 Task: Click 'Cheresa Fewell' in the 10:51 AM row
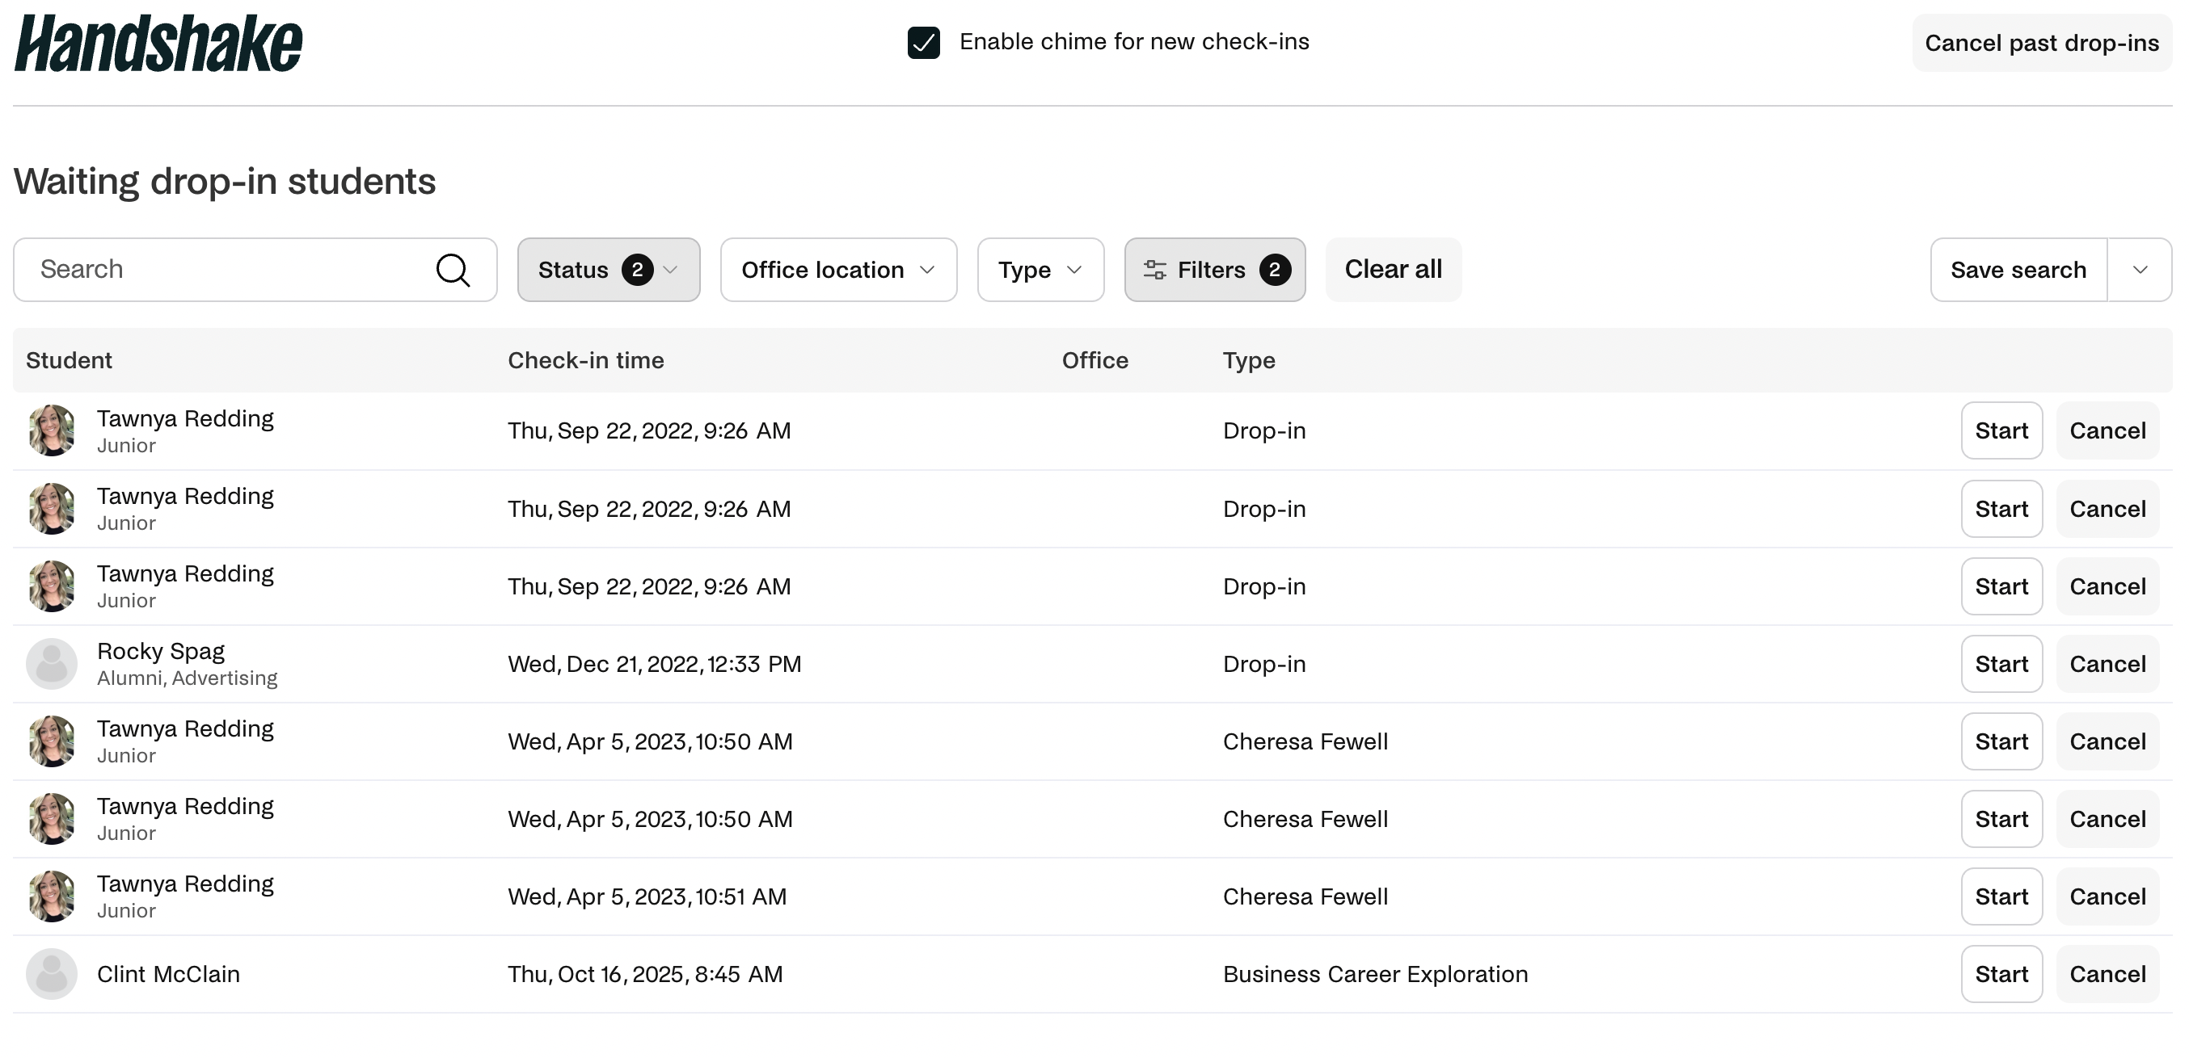pos(1305,896)
